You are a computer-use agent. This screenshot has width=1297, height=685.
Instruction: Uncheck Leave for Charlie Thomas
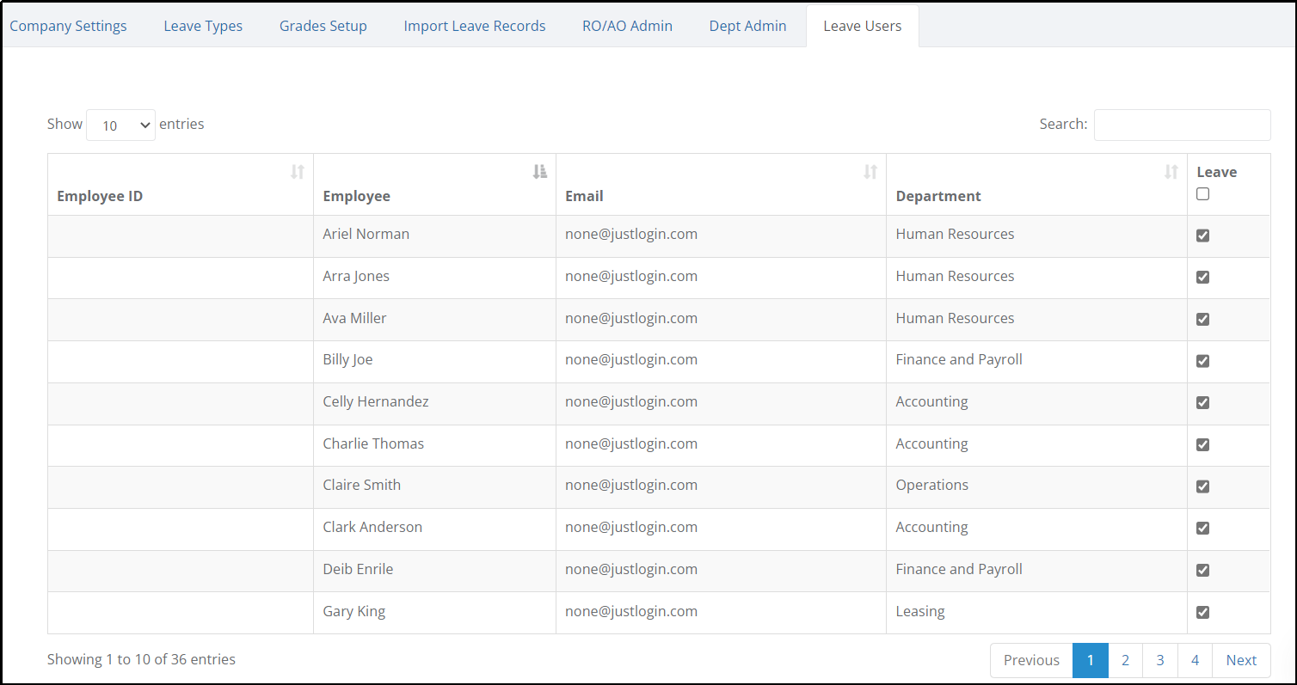click(x=1202, y=444)
